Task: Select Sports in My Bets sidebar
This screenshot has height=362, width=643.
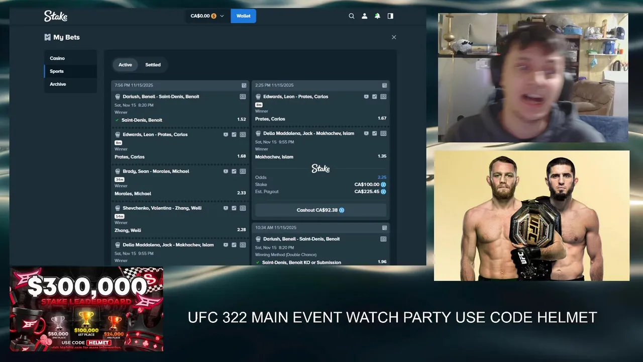Action: click(70, 71)
